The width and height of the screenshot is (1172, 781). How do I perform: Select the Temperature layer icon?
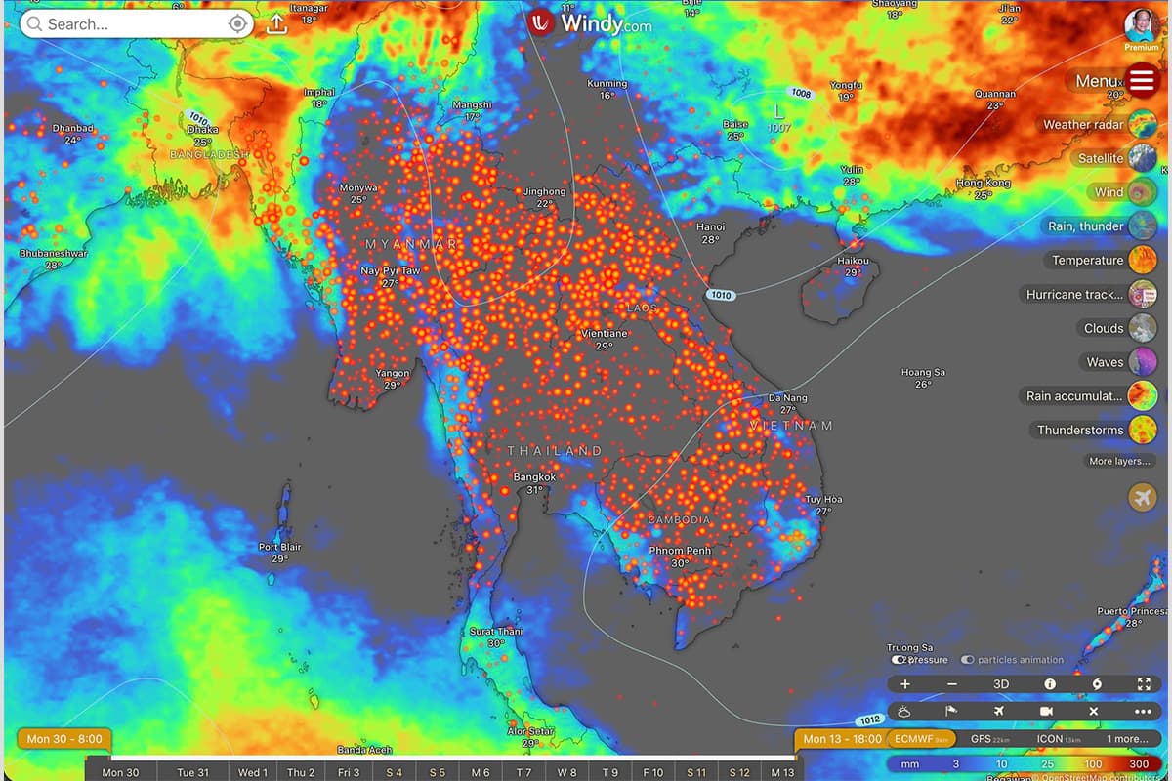coord(1141,260)
